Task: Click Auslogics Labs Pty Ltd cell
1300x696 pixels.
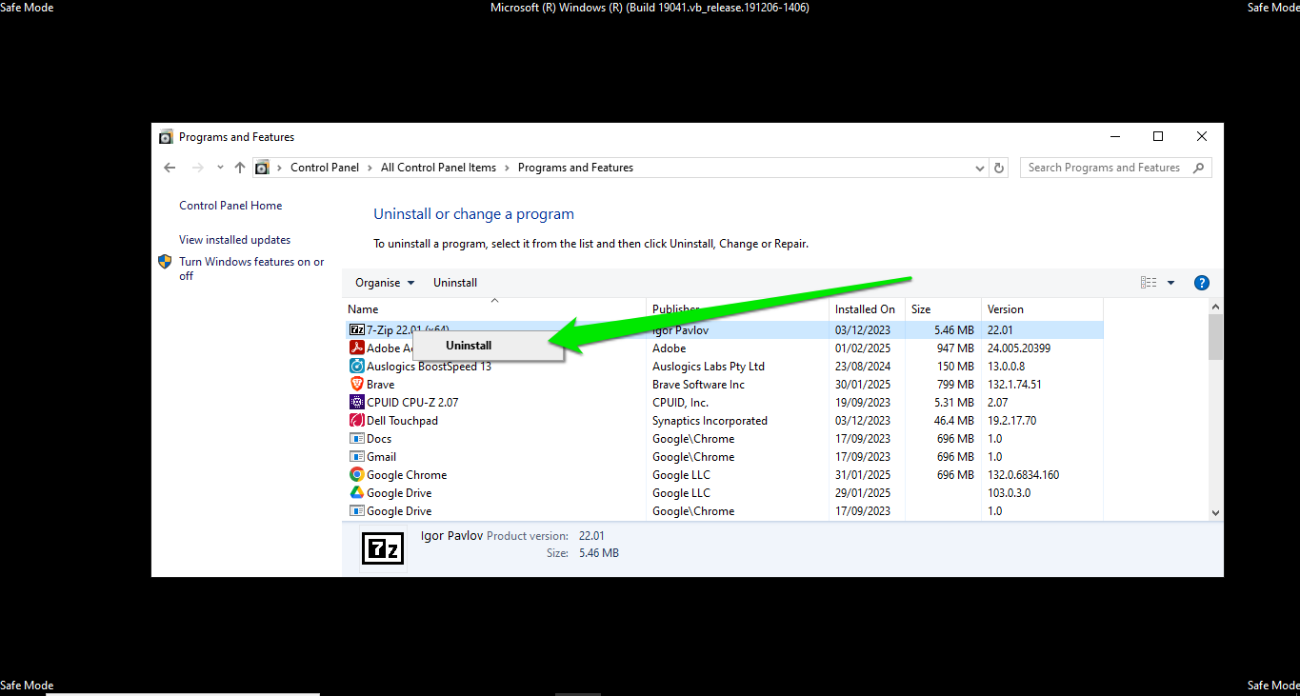Action: click(709, 367)
